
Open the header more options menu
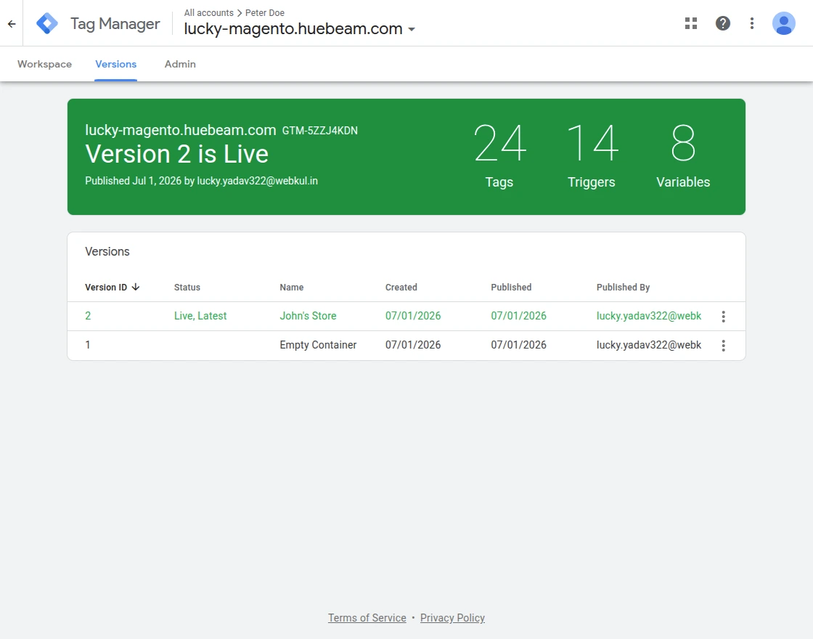pos(752,23)
